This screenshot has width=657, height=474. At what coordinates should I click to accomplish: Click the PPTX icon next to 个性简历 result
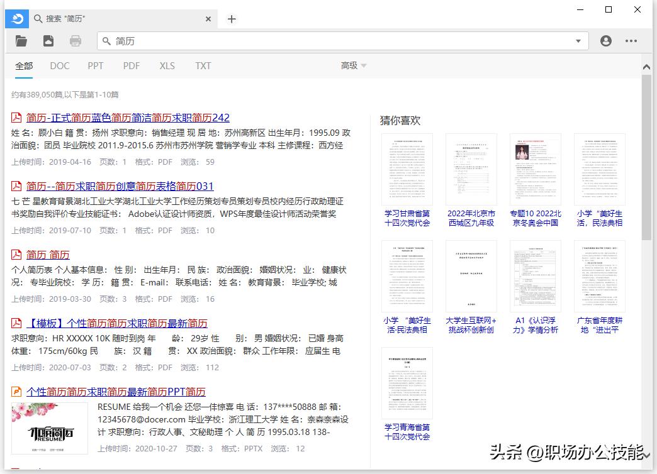(x=16, y=392)
